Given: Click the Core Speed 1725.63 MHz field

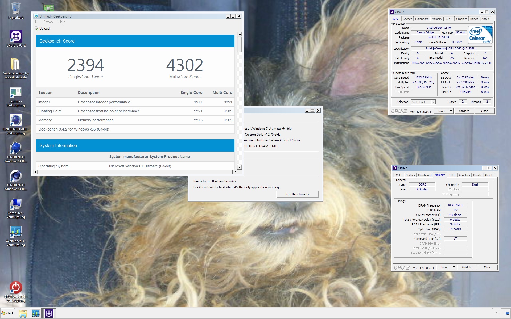Looking at the screenshot, I should click(423, 77).
